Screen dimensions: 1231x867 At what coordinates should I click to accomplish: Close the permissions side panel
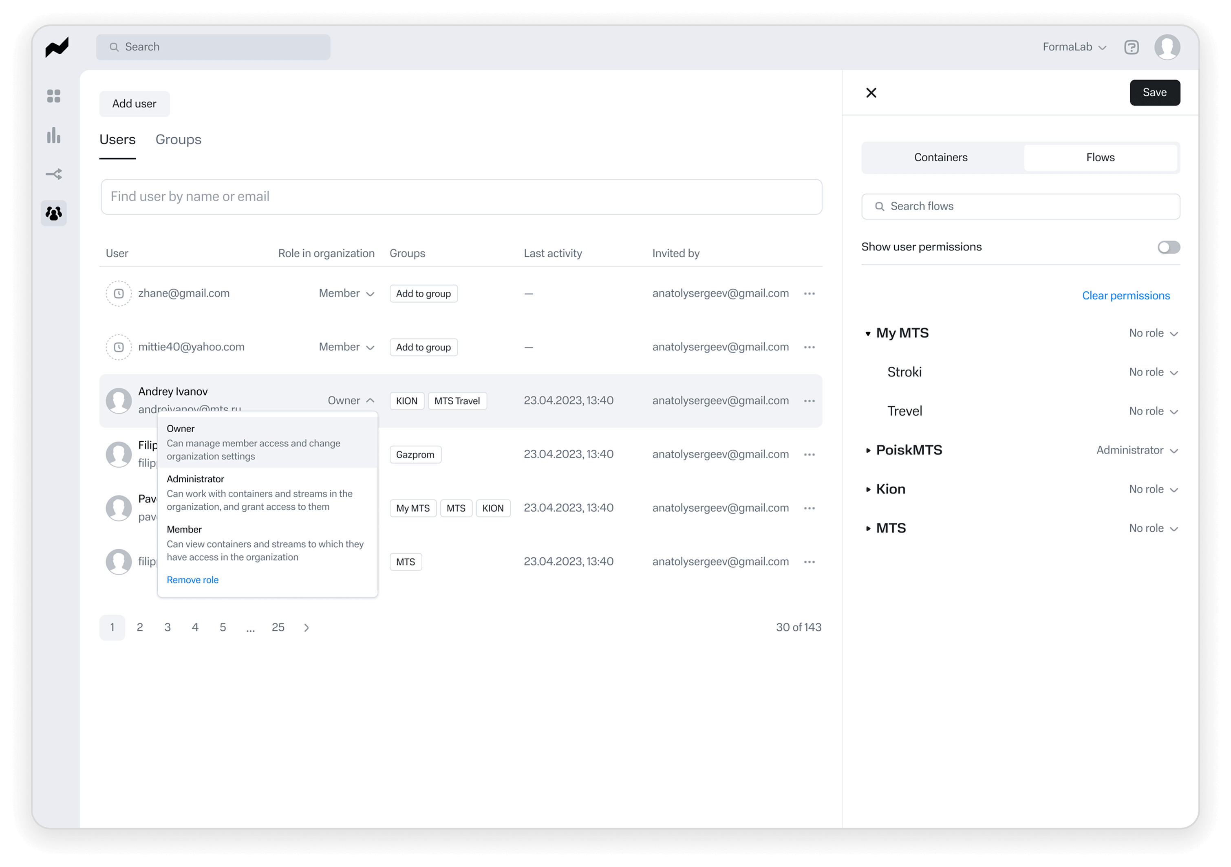[x=871, y=93]
